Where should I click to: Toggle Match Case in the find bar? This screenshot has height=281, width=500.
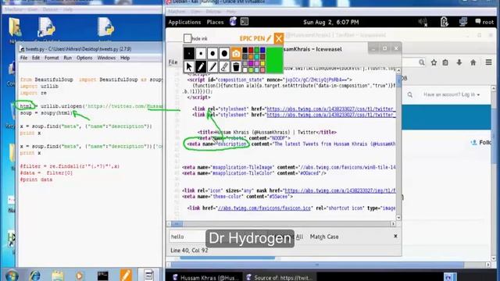(x=324, y=237)
